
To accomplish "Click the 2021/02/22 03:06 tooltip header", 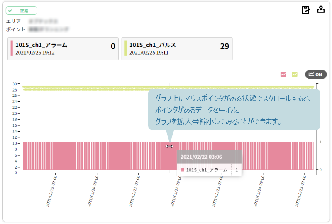I will pos(209,157).
